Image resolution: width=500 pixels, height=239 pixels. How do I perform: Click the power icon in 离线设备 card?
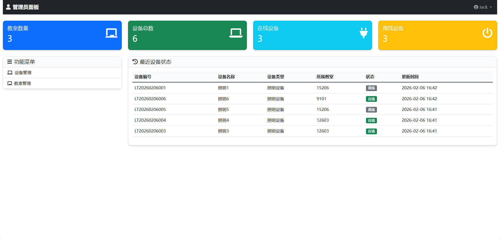[487, 33]
